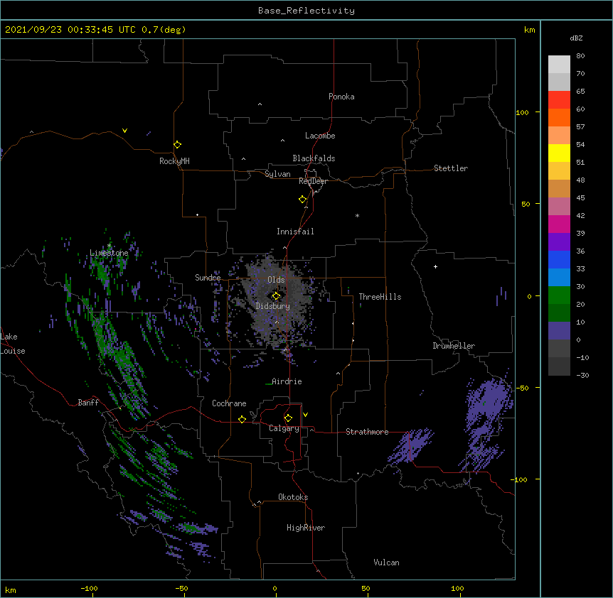The height and width of the screenshot is (598, 613).
Task: Click the Sylvan label
Action: 277,174
